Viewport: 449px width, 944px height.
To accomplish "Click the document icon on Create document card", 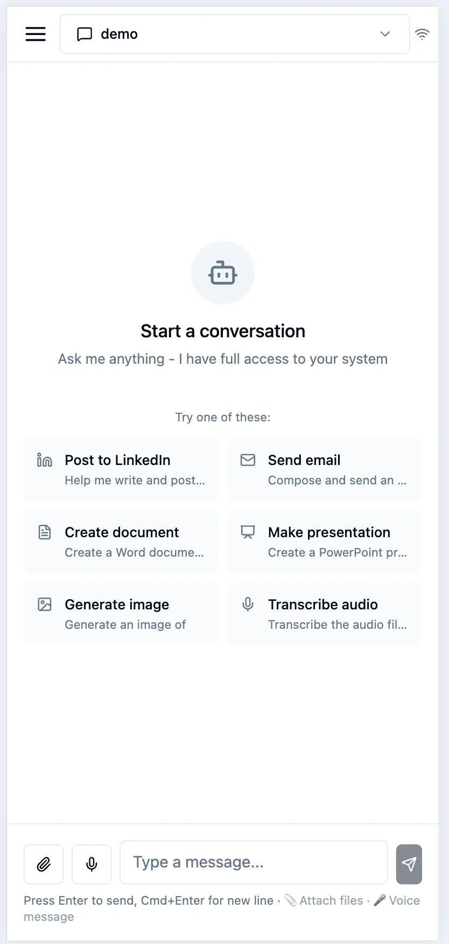I will [x=44, y=532].
